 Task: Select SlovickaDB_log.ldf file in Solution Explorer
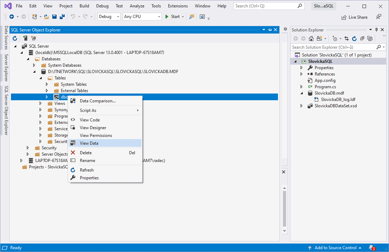(338, 100)
